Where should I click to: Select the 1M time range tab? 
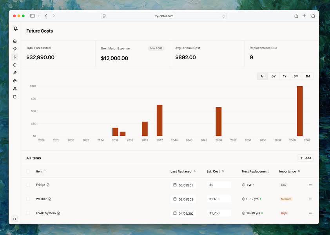click(x=308, y=76)
